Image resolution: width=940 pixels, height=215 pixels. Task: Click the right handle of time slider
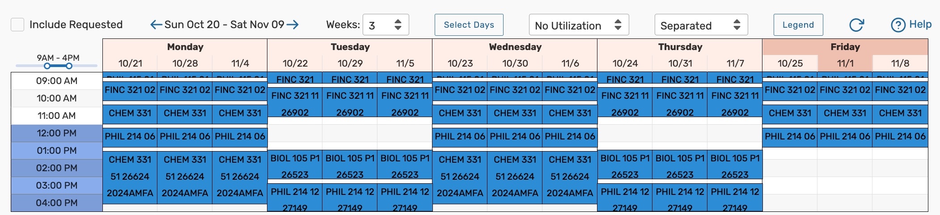point(69,66)
